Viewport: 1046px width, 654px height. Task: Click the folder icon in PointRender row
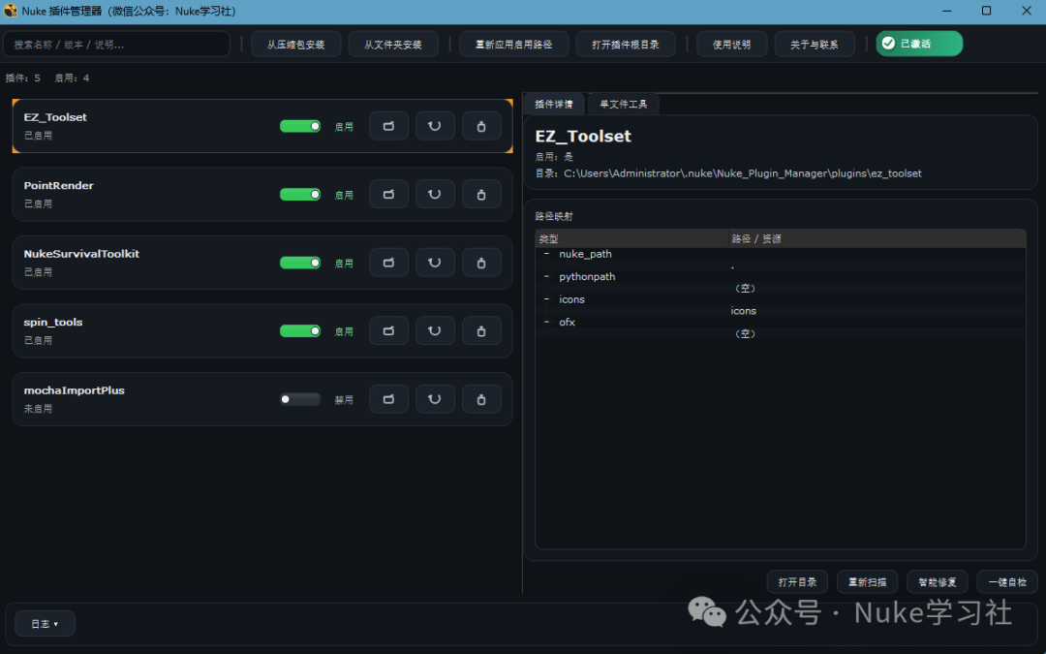pos(389,194)
